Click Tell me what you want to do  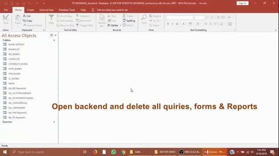tap(112, 10)
